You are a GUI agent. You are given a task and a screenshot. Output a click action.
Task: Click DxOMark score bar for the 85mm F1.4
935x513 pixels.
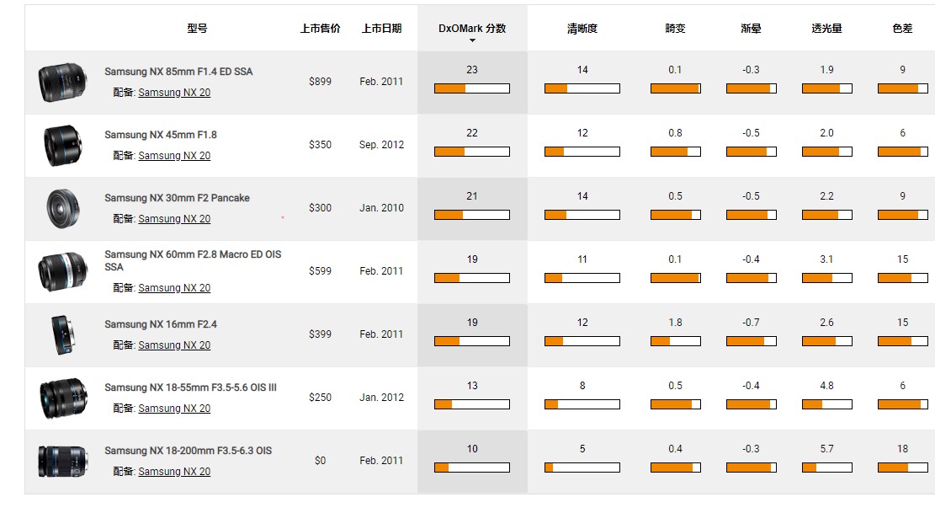[472, 88]
